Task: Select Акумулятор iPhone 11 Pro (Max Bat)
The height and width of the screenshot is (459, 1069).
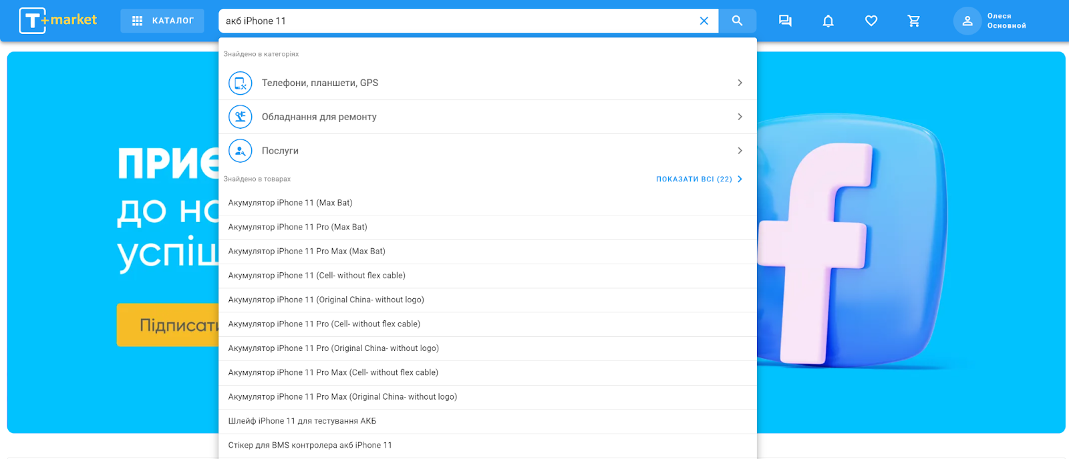Action: tap(488, 227)
